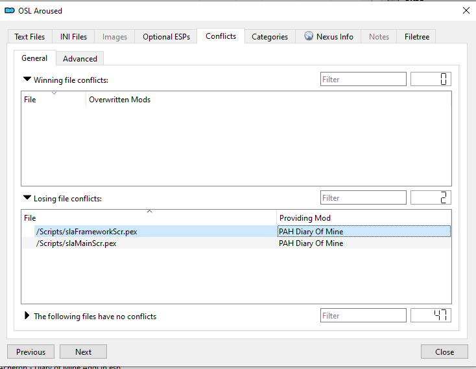
Task: Sort by Providing Mod column header
Action: pos(364,218)
